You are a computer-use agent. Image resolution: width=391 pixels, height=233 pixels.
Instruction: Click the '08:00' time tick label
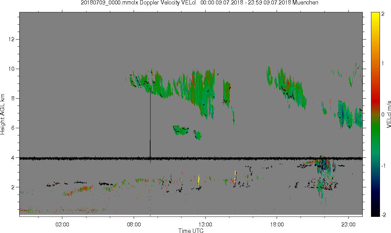coord(134,224)
